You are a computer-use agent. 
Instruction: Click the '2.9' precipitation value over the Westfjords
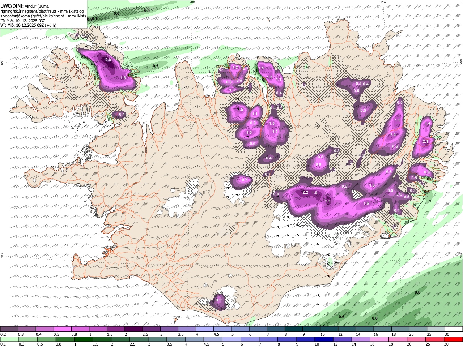pos(108,60)
